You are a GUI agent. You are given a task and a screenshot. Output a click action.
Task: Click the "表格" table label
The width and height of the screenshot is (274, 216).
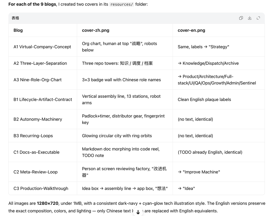[x=15, y=18]
